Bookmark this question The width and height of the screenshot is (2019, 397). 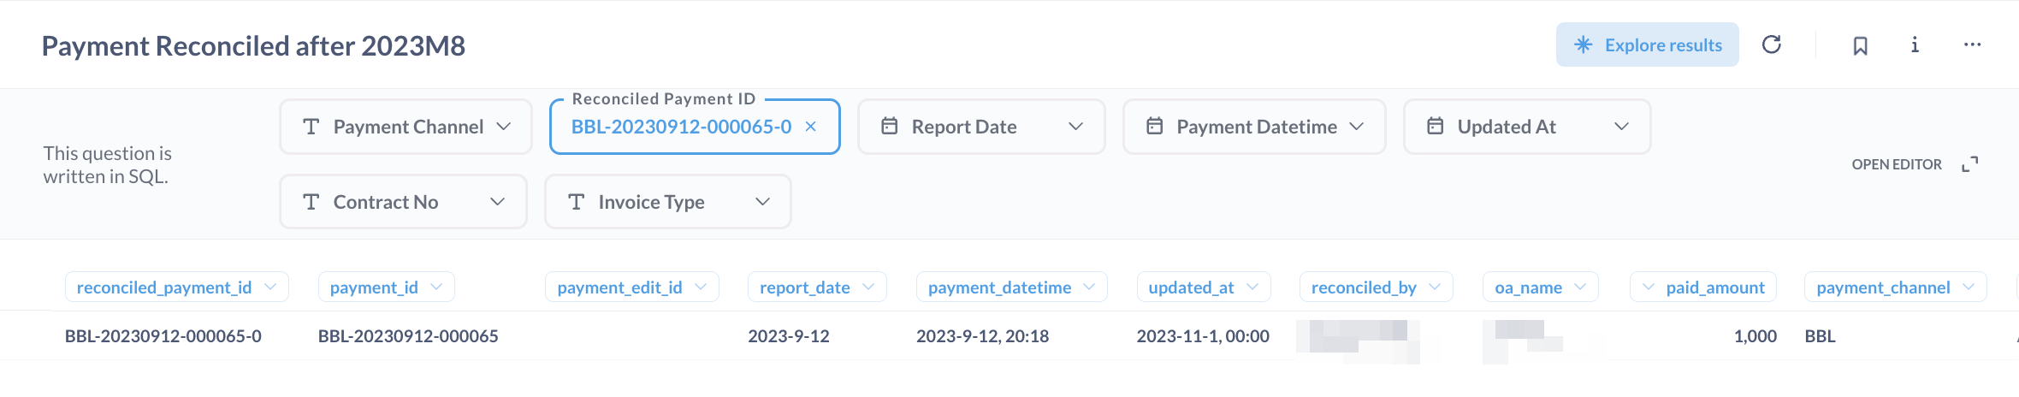coord(1860,45)
